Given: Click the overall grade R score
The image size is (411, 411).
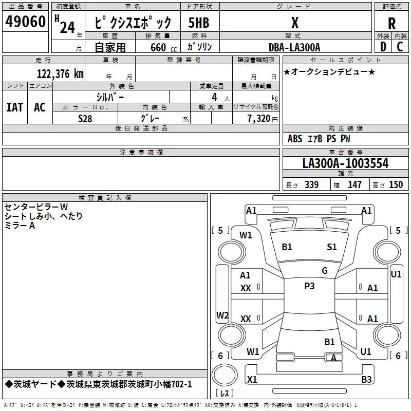Looking at the screenshot, I should (x=391, y=24).
